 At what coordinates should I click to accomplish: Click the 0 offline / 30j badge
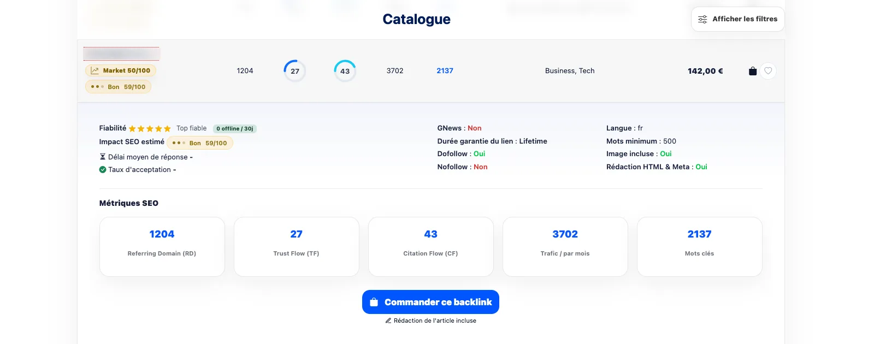click(x=234, y=129)
